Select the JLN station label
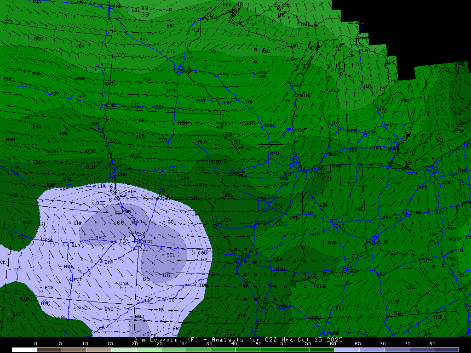The height and width of the screenshot is (353, 471). (146, 301)
